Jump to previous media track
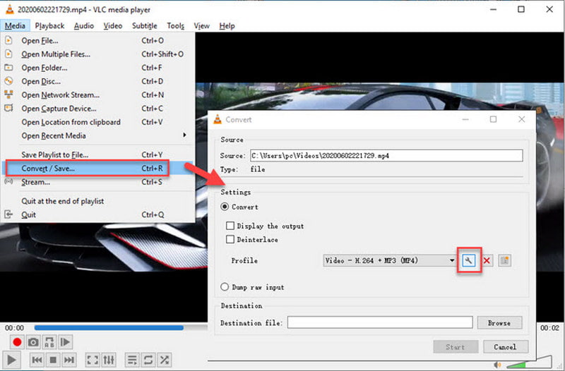 pos(37,360)
